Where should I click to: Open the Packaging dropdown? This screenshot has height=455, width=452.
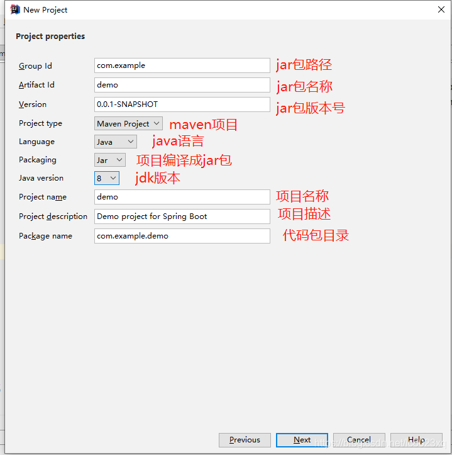(109, 160)
